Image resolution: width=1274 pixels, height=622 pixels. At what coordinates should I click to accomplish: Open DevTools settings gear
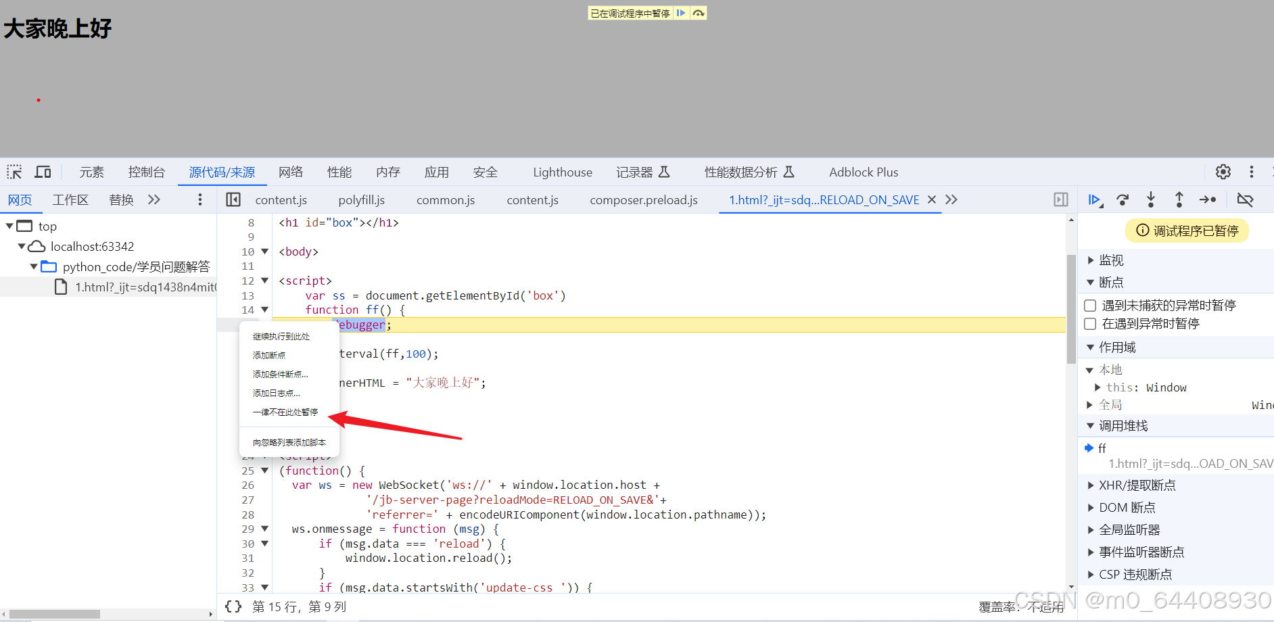point(1223,172)
